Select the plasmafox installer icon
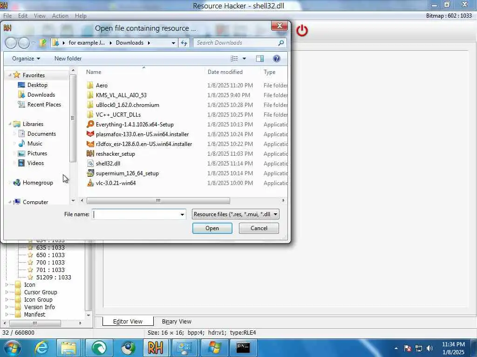Image resolution: width=477 pixels, height=357 pixels. (x=90, y=134)
